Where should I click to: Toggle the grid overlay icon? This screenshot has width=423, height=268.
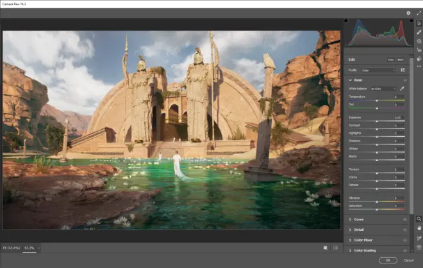(x=419, y=248)
